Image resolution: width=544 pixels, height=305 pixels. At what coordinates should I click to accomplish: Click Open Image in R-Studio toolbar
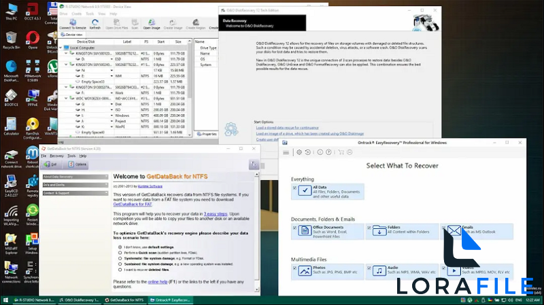tap(152, 22)
